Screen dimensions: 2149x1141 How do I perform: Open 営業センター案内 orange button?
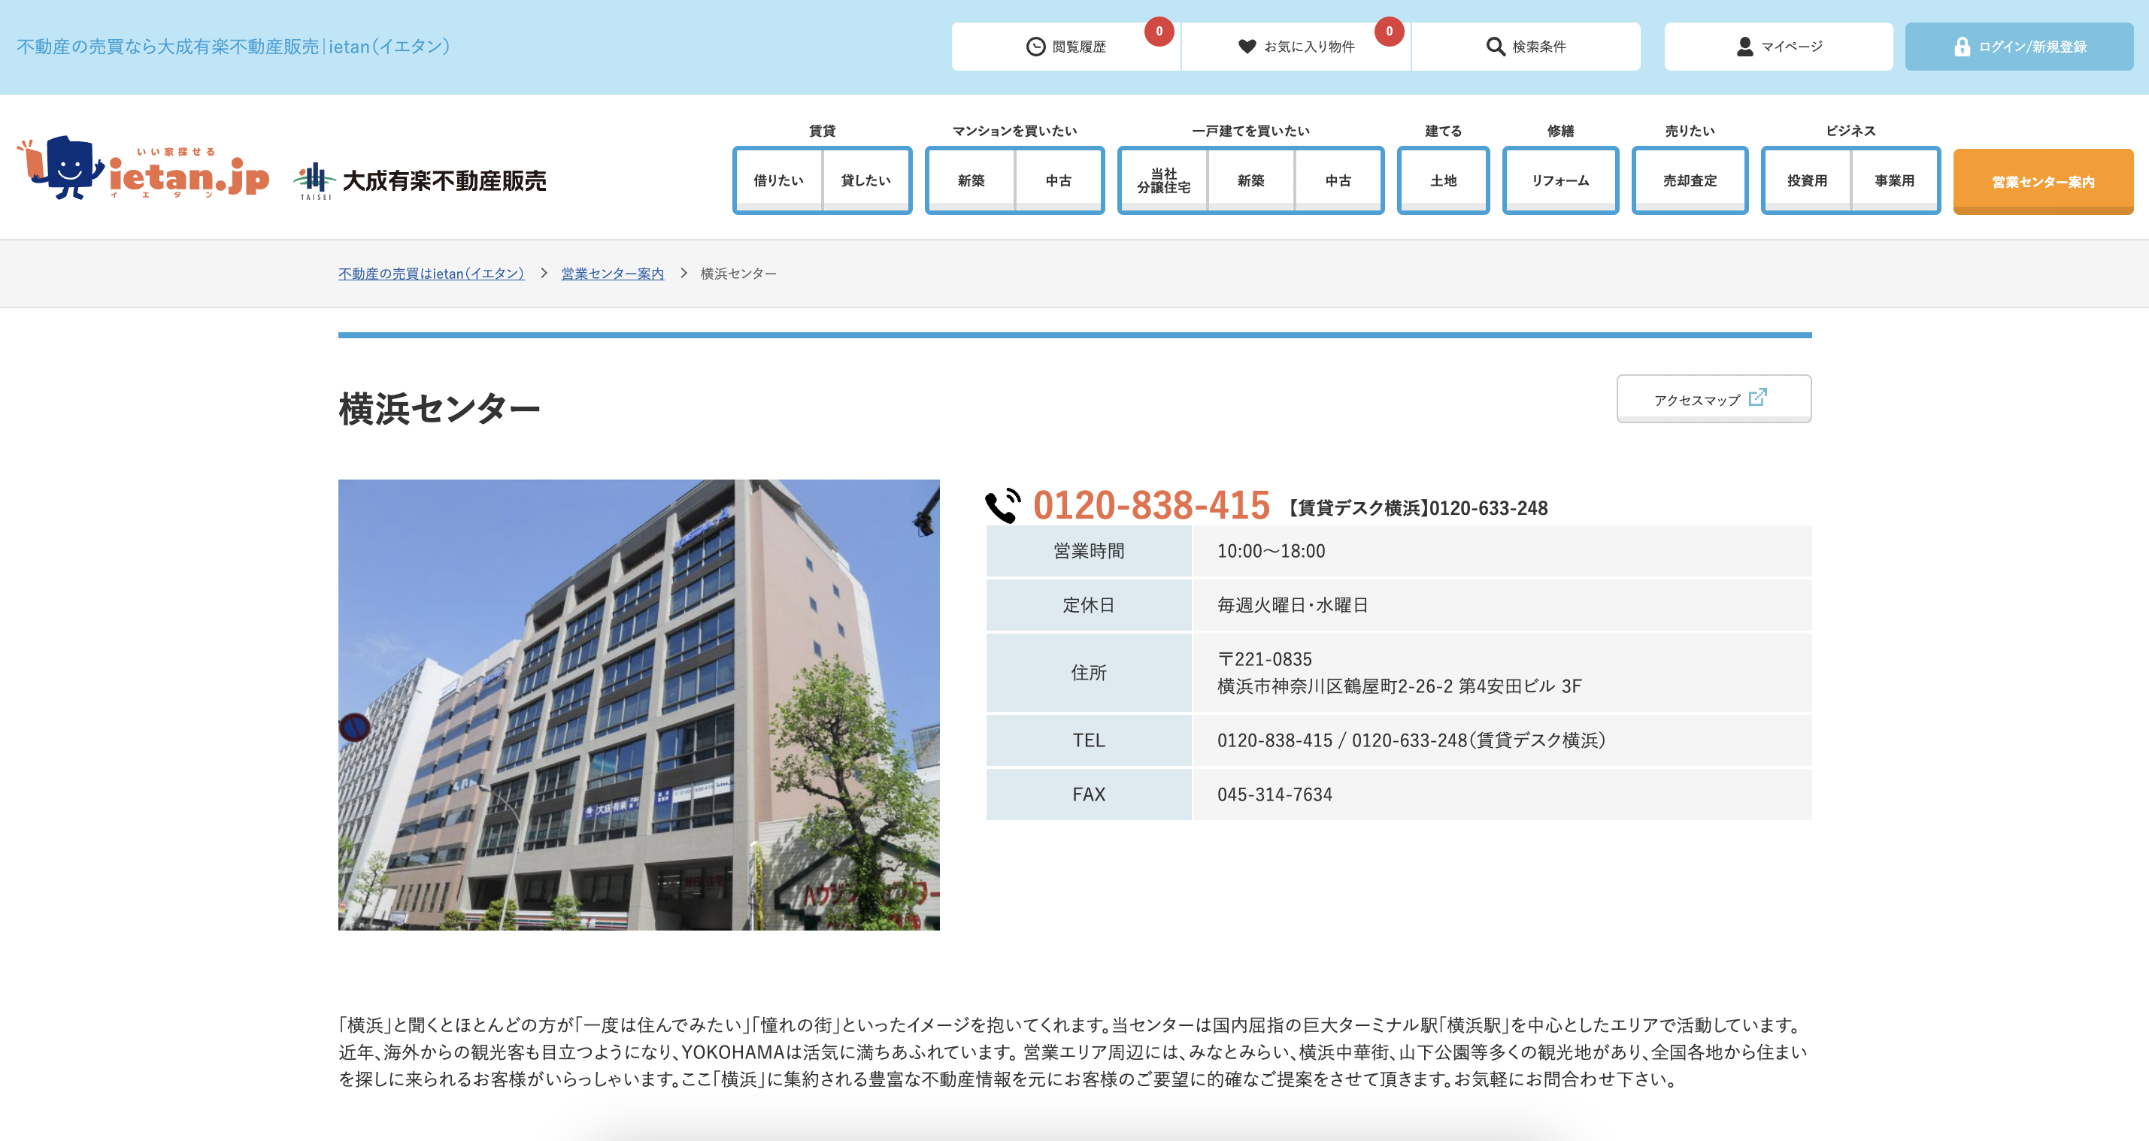[x=2043, y=181]
